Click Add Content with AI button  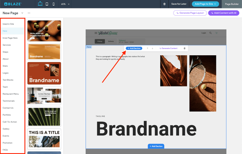click(223, 13)
